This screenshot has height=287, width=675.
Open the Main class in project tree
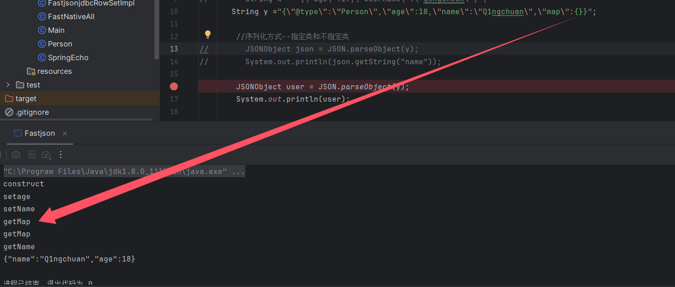[x=56, y=30]
